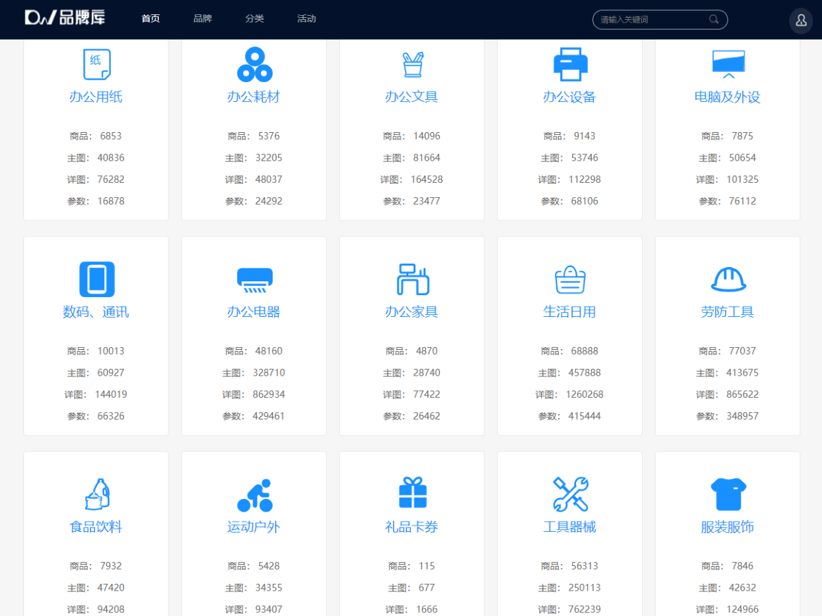822x616 pixels.
Task: Click the main image count 47420
Action: (111, 588)
